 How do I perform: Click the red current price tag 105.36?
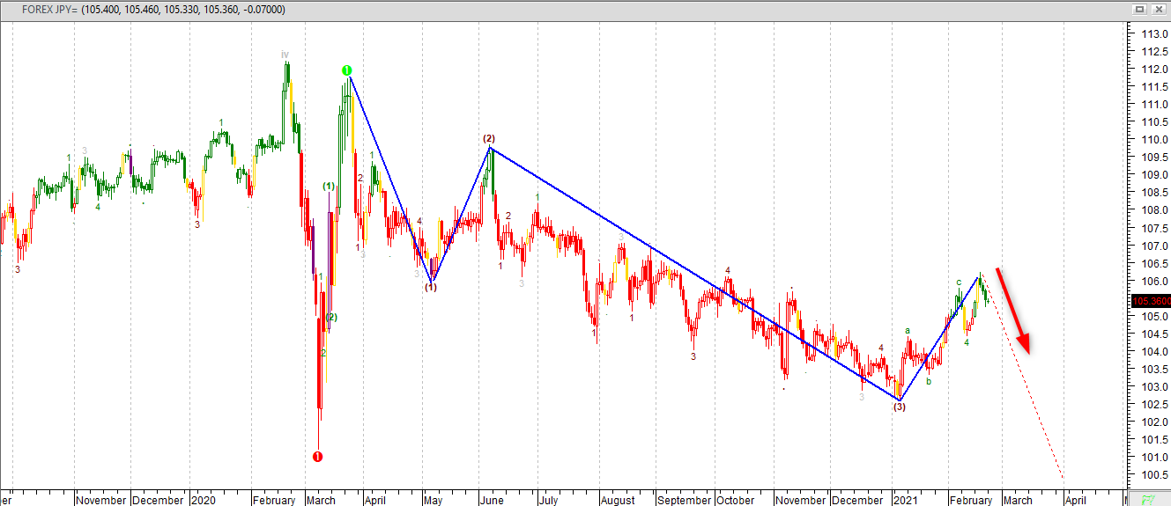(x=1149, y=300)
